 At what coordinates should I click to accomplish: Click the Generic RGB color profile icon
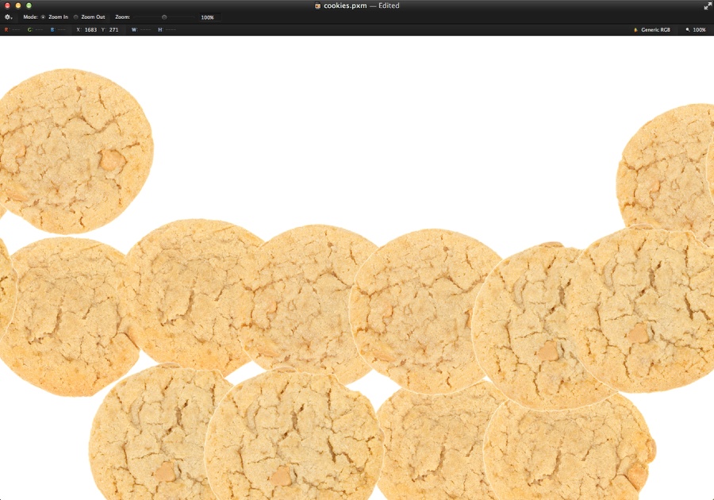click(x=635, y=29)
